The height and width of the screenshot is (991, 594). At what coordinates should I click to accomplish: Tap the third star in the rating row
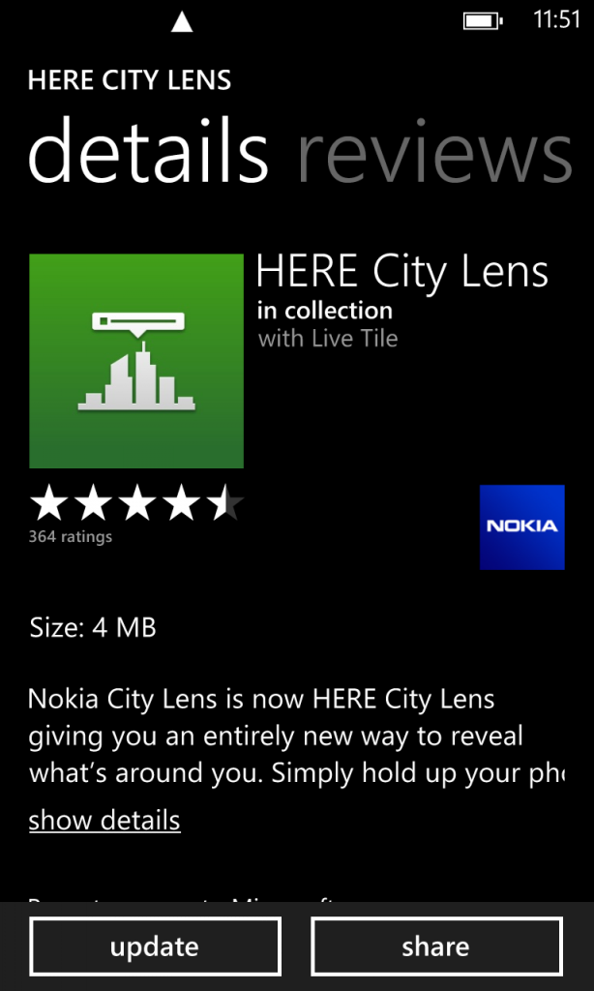pos(137,505)
